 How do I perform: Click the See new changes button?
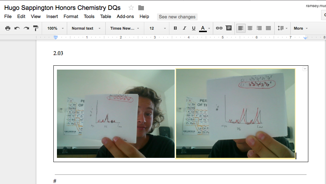tap(177, 17)
